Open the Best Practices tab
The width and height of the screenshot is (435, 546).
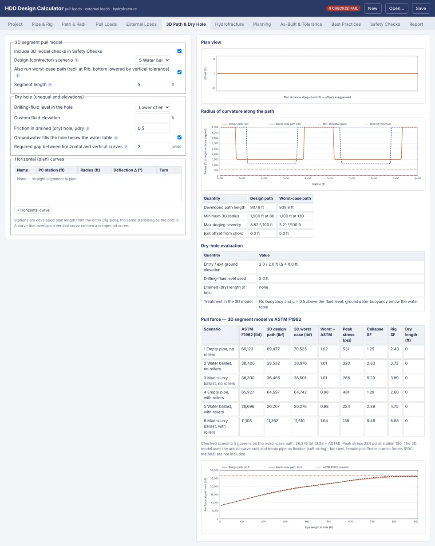click(346, 24)
